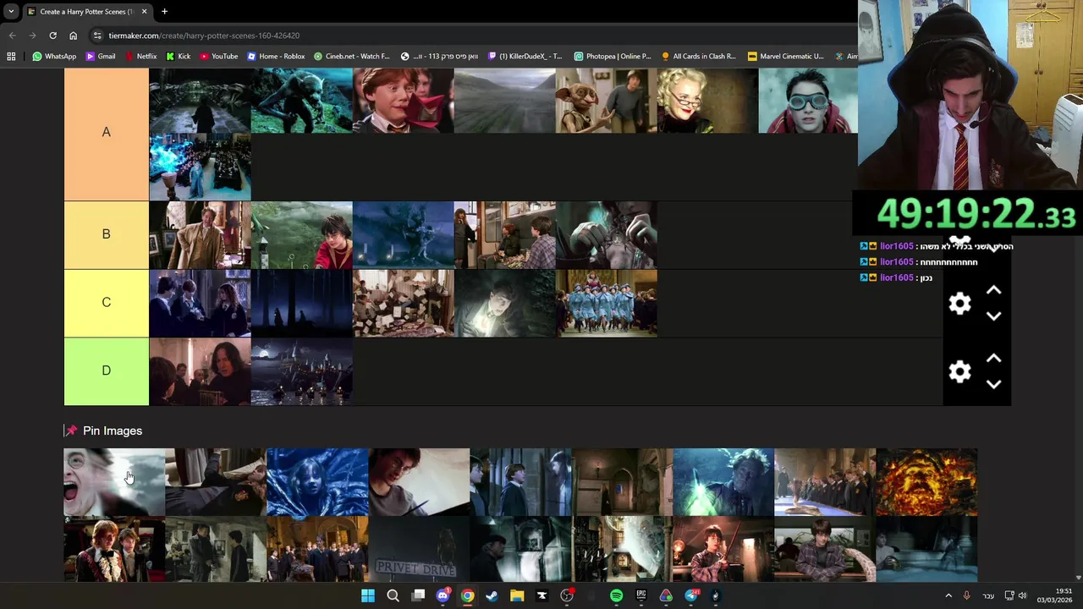
Task: View site information icon in address bar
Action: coord(97,36)
